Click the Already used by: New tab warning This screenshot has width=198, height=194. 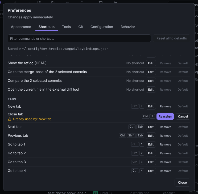(x=30, y=119)
